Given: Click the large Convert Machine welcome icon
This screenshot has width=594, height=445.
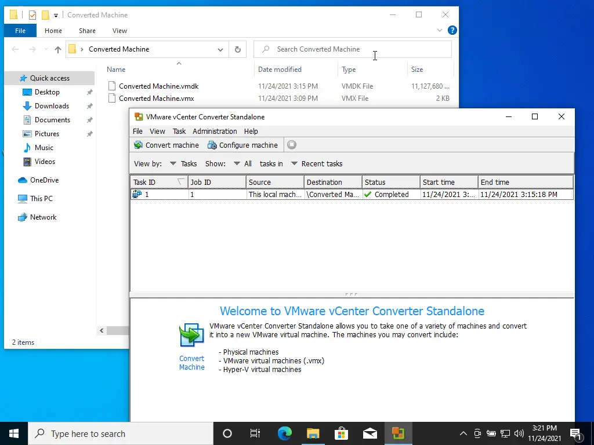Looking at the screenshot, I should click(191, 334).
